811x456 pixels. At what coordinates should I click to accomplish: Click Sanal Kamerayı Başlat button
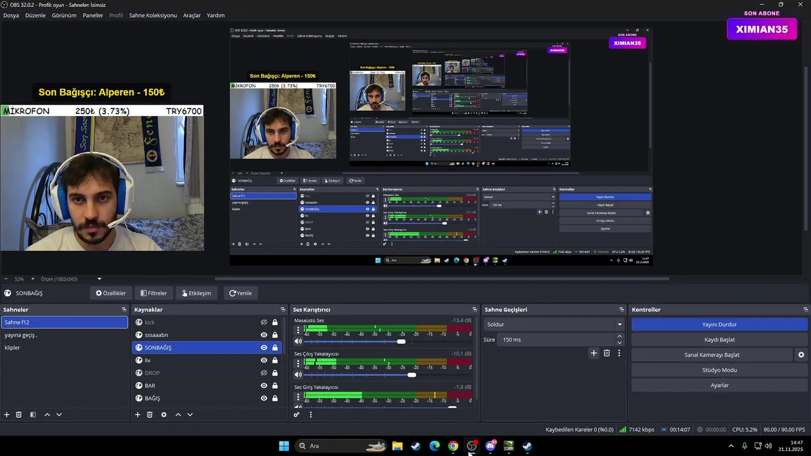[712, 355]
